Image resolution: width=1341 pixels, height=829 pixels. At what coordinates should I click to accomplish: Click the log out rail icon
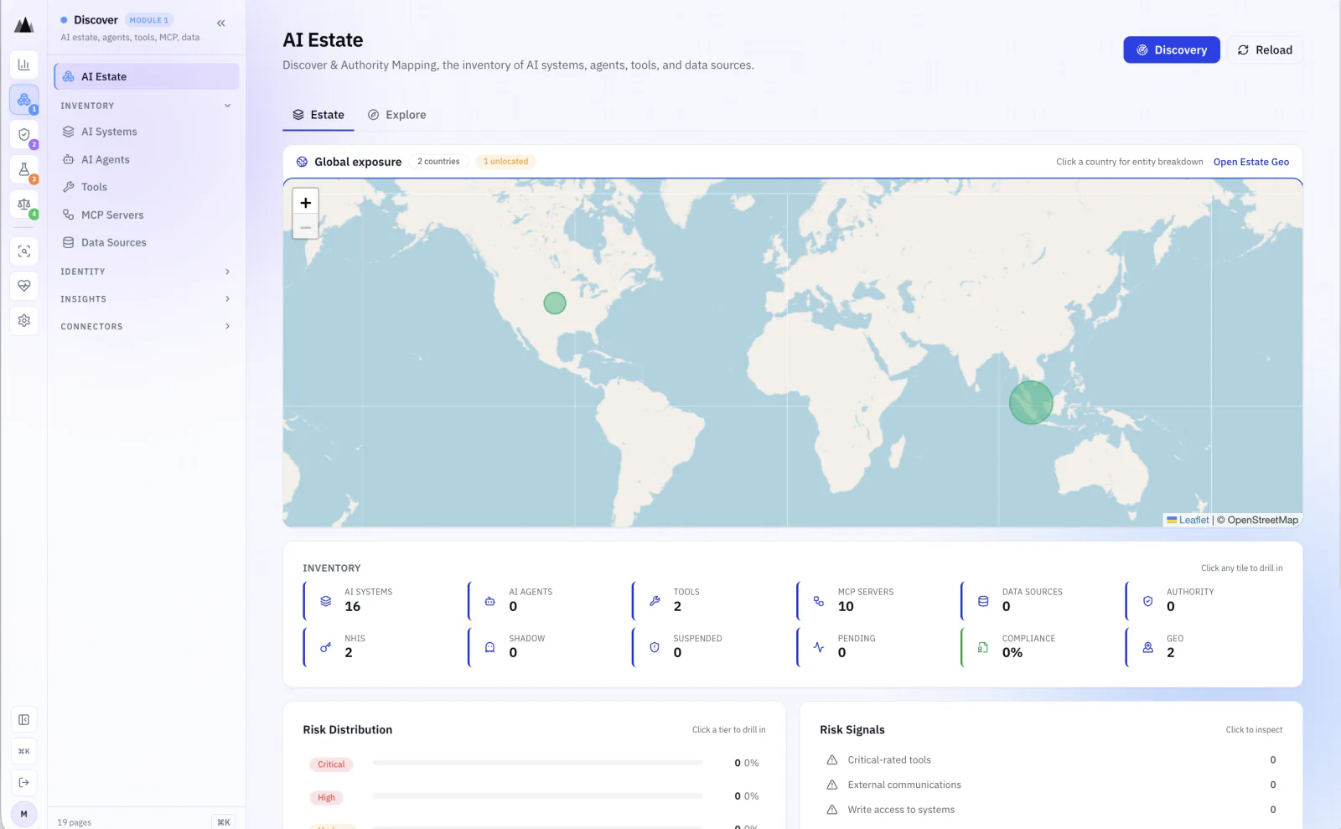[x=24, y=782]
